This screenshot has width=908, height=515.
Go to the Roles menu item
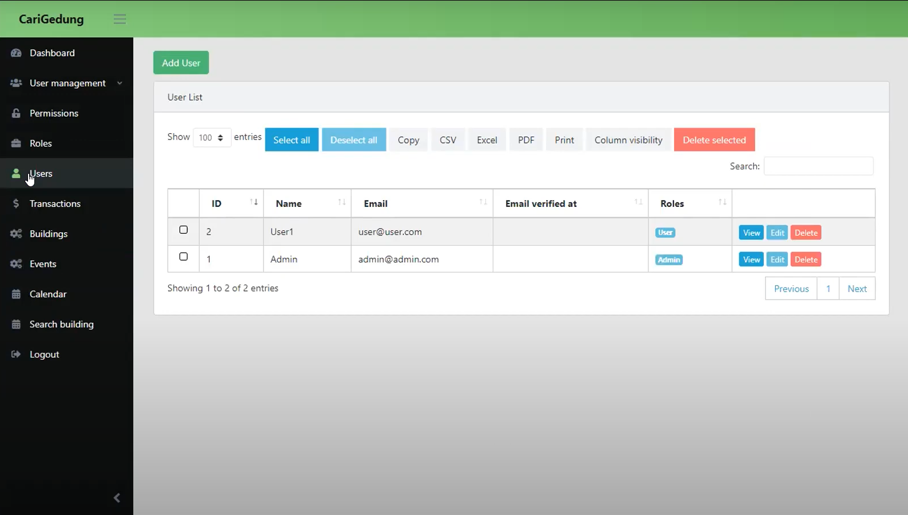click(x=66, y=143)
